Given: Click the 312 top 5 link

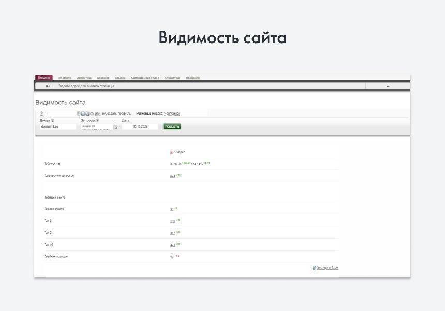Looking at the screenshot, I should [172, 233].
